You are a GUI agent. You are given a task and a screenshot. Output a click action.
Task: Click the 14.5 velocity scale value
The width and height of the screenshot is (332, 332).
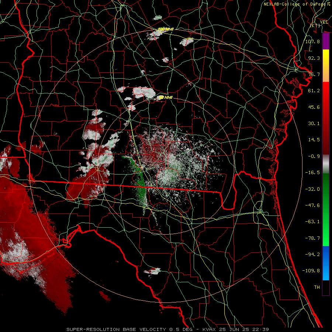click(x=314, y=140)
